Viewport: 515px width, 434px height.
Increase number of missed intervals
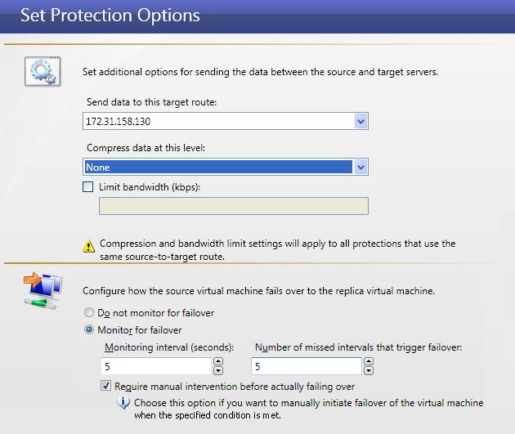click(369, 362)
